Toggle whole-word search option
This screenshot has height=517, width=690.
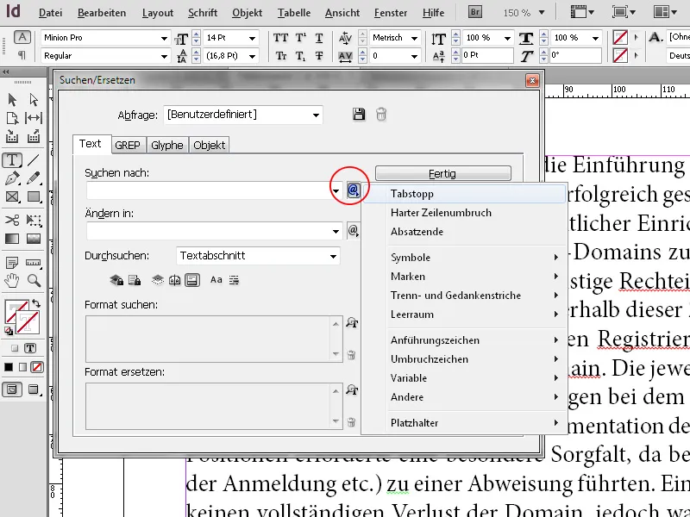pyautogui.click(x=235, y=280)
